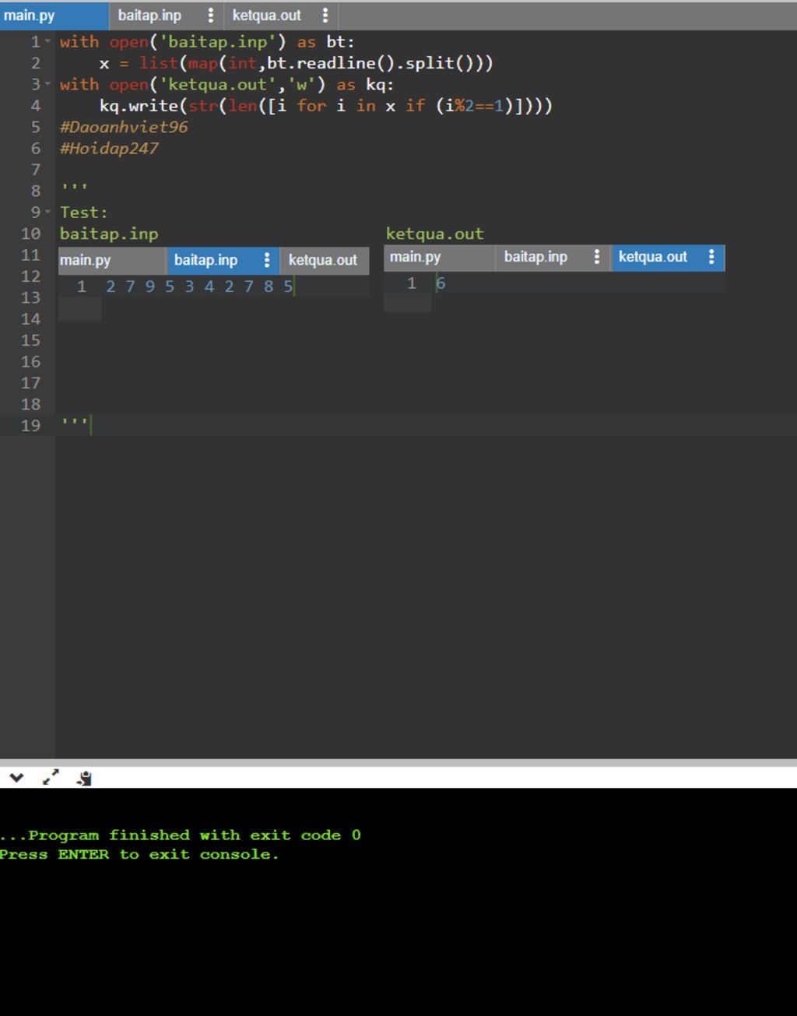Fold the code block at line 1

click(48, 41)
